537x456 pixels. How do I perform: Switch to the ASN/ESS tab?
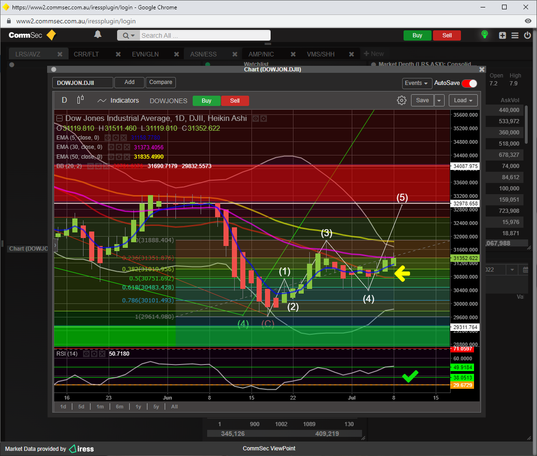click(203, 54)
